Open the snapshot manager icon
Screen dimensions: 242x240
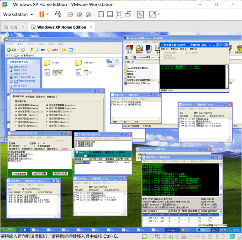(89, 14)
